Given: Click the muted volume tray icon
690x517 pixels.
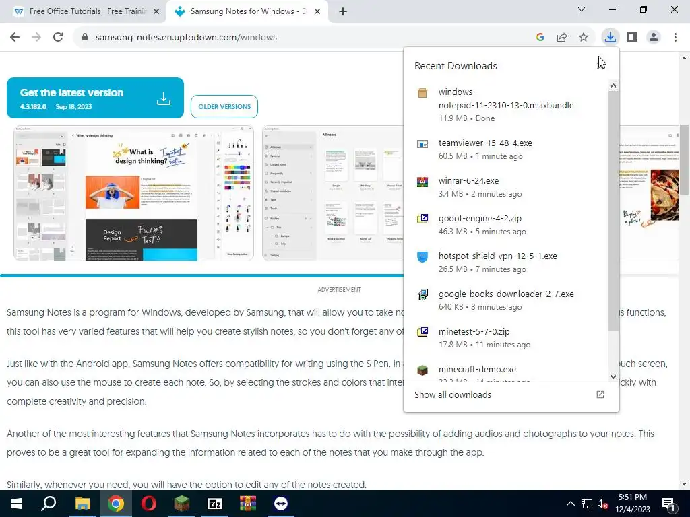Looking at the screenshot, I should (x=603, y=504).
